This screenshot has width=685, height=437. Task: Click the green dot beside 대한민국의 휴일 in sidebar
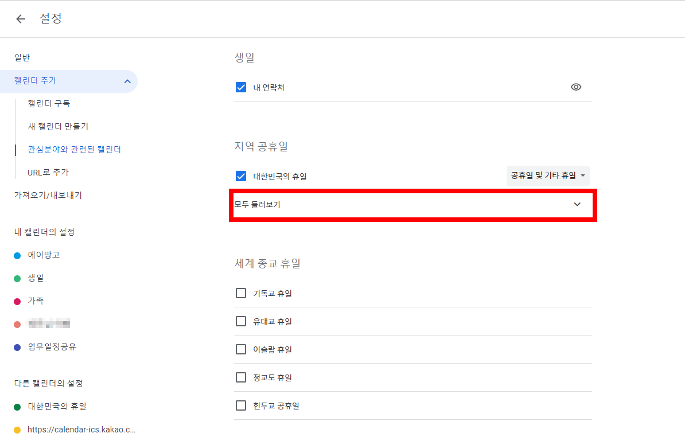pos(18,407)
